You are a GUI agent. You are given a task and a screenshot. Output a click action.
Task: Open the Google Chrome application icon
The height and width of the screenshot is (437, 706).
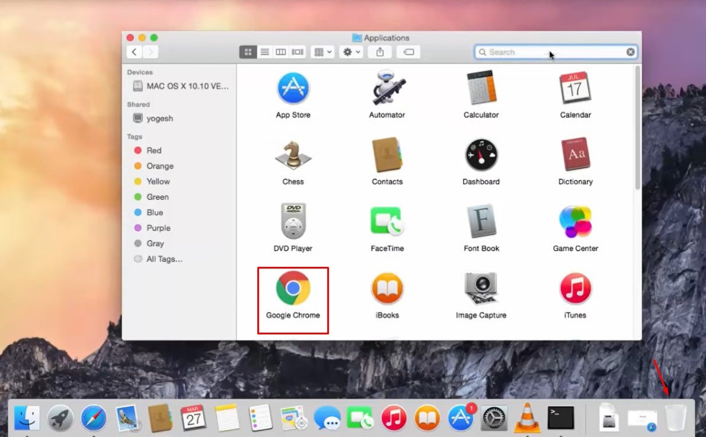[293, 289]
